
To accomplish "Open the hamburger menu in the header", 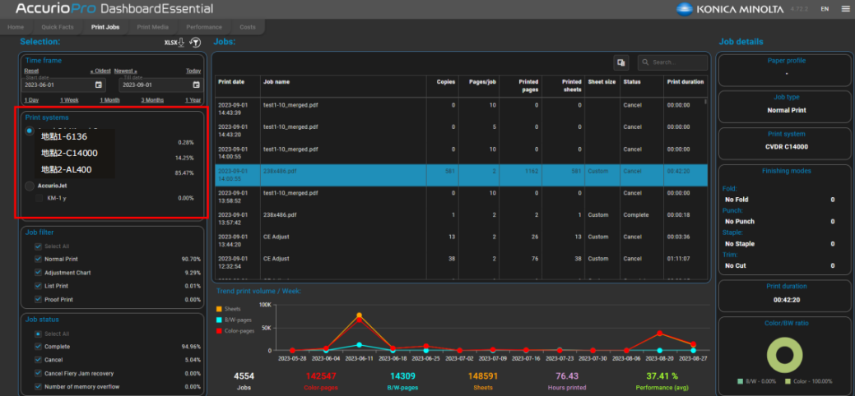I will tap(845, 9).
